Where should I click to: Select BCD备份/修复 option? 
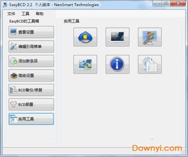(x=31, y=90)
